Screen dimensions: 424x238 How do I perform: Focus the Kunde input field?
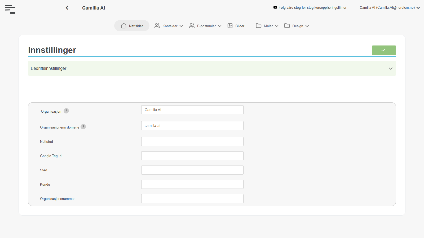click(192, 184)
